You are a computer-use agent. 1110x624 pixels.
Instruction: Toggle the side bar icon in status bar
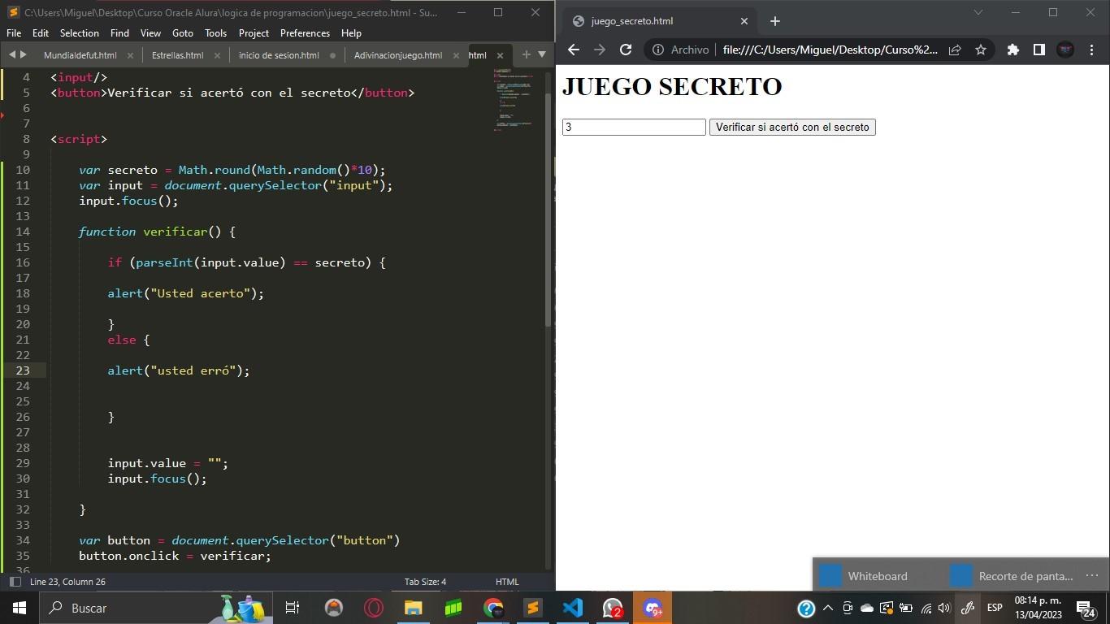pos(15,582)
